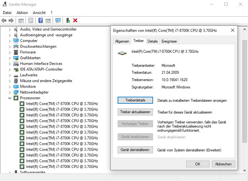Image resolution: width=248 pixels, height=181 pixels.
Task: Switch to the Allgemein tab
Action: [x=122, y=41]
